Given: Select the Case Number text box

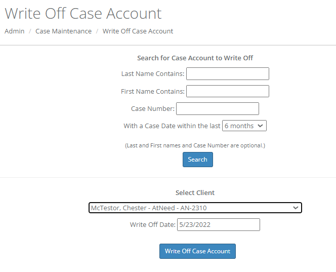Looking at the screenshot, I should point(217,108).
